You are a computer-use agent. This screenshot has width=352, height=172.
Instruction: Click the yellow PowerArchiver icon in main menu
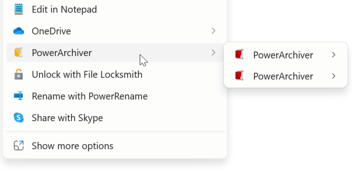[x=19, y=53]
